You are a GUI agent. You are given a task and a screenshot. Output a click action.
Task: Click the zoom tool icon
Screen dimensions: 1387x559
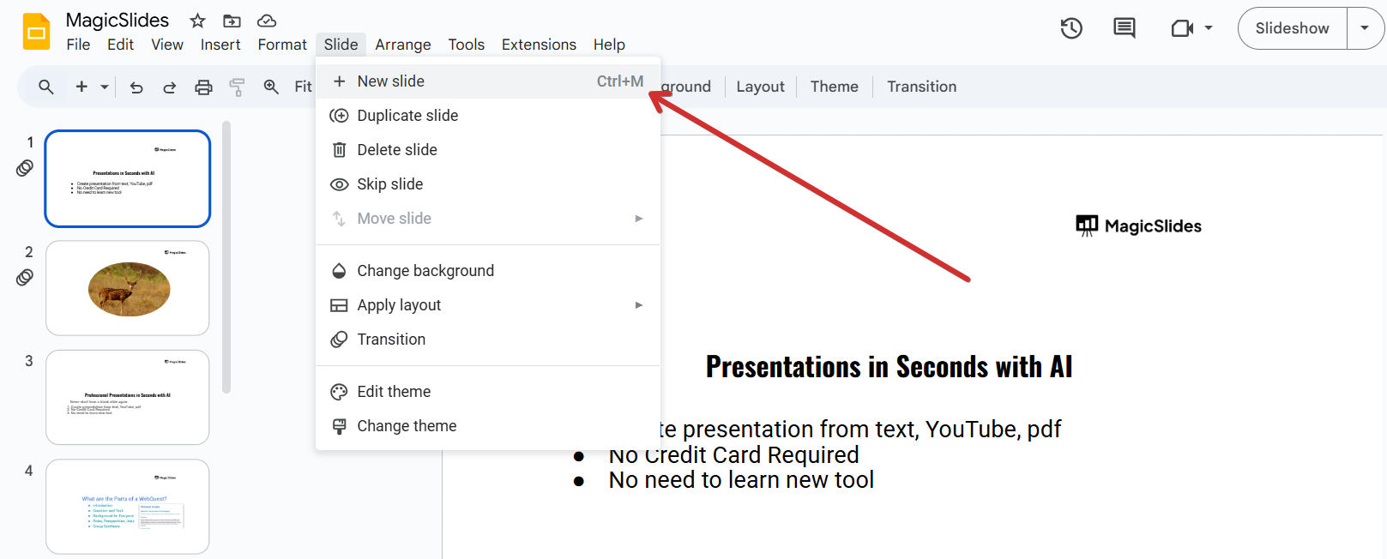[x=271, y=87]
